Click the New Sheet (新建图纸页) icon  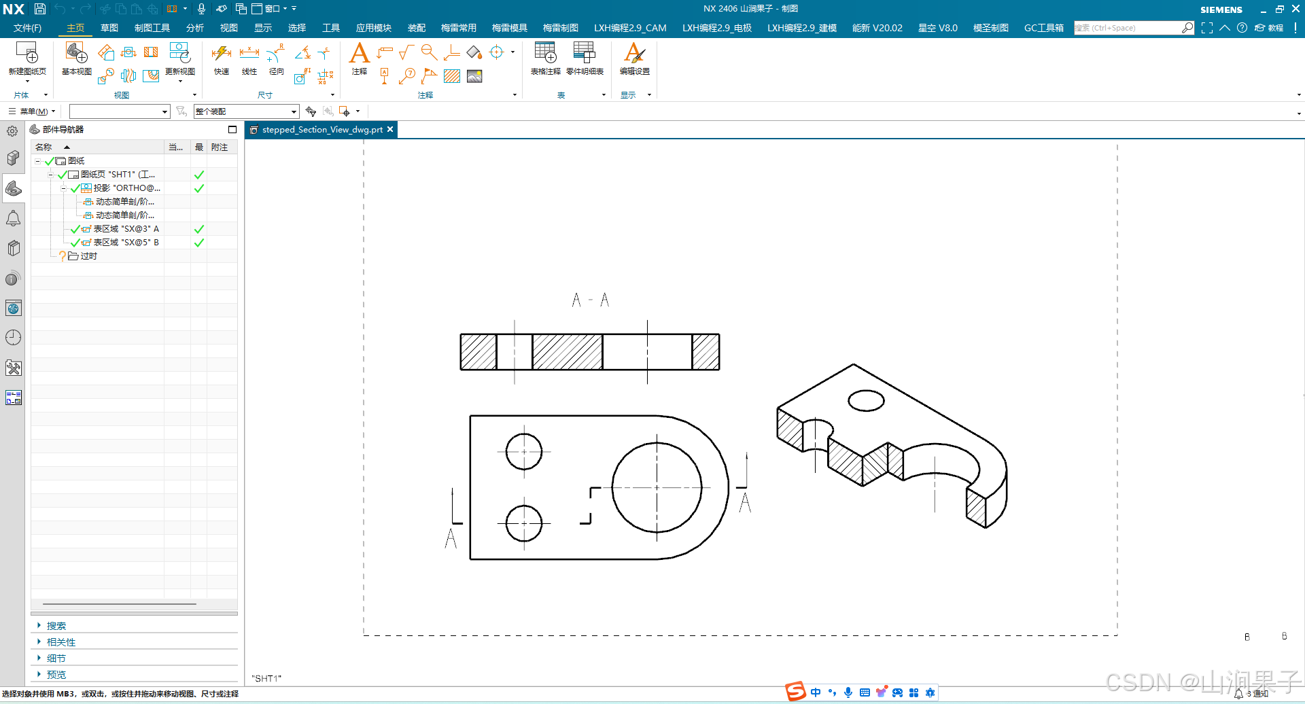(27, 52)
